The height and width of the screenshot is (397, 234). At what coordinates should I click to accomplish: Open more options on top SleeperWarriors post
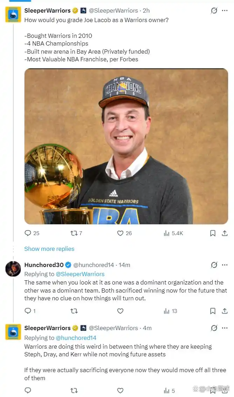click(225, 11)
